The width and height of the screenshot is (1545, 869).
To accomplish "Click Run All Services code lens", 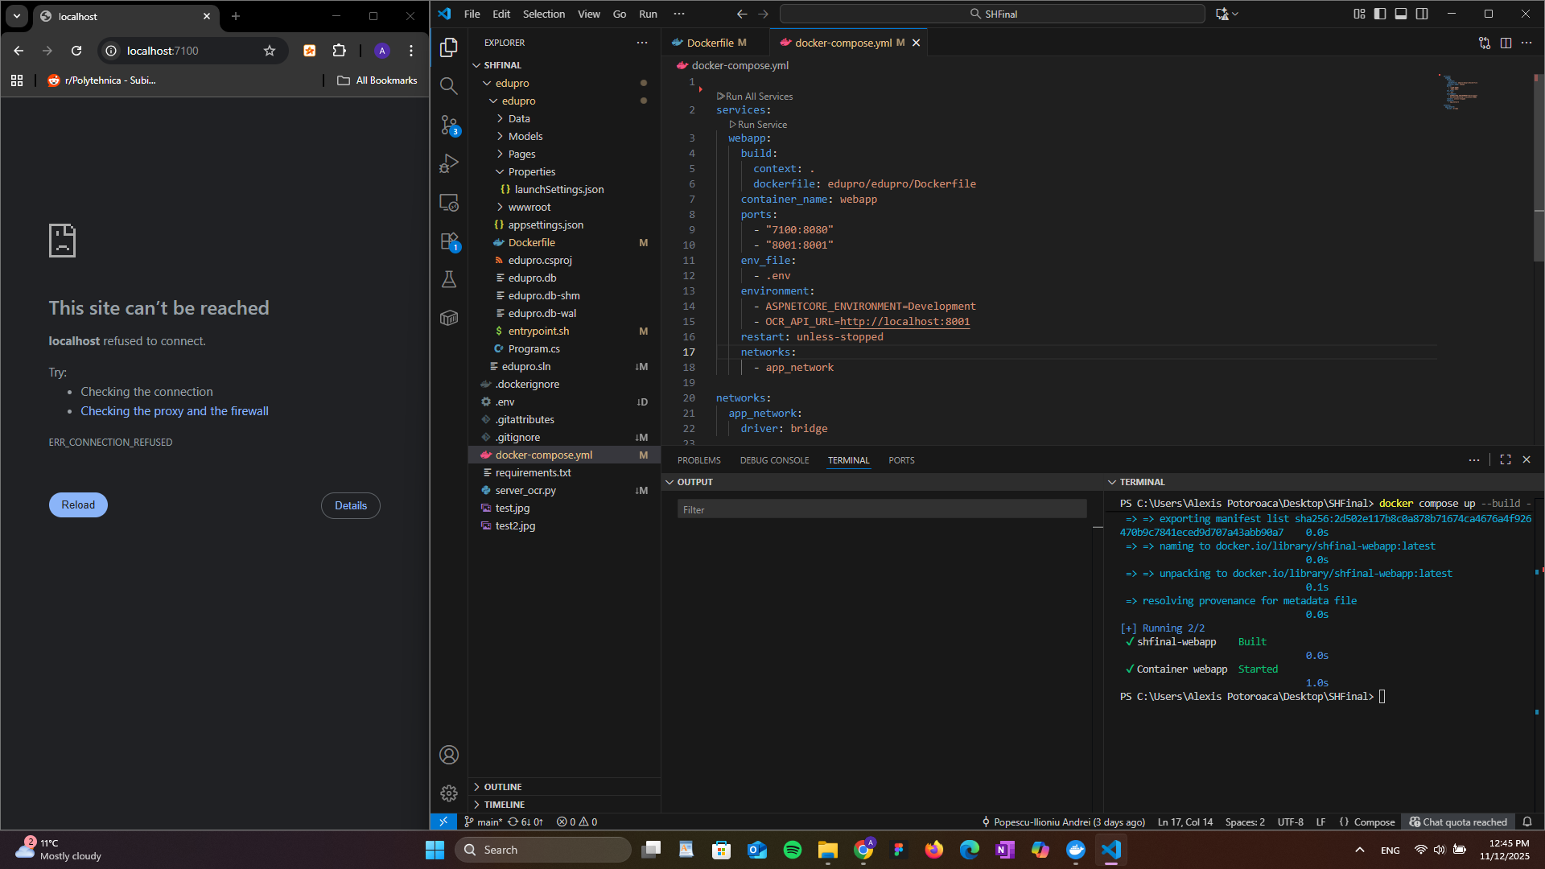I will tap(759, 96).
